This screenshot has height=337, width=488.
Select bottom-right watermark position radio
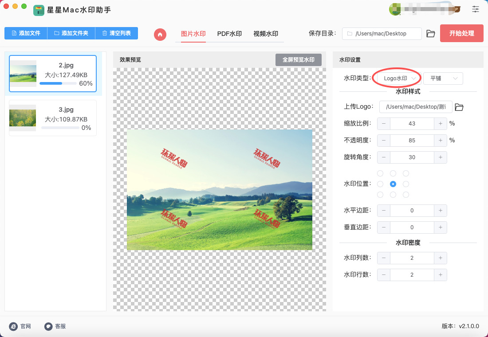pyautogui.click(x=406, y=195)
